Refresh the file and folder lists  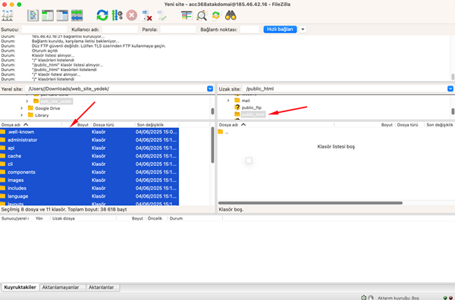click(102, 15)
